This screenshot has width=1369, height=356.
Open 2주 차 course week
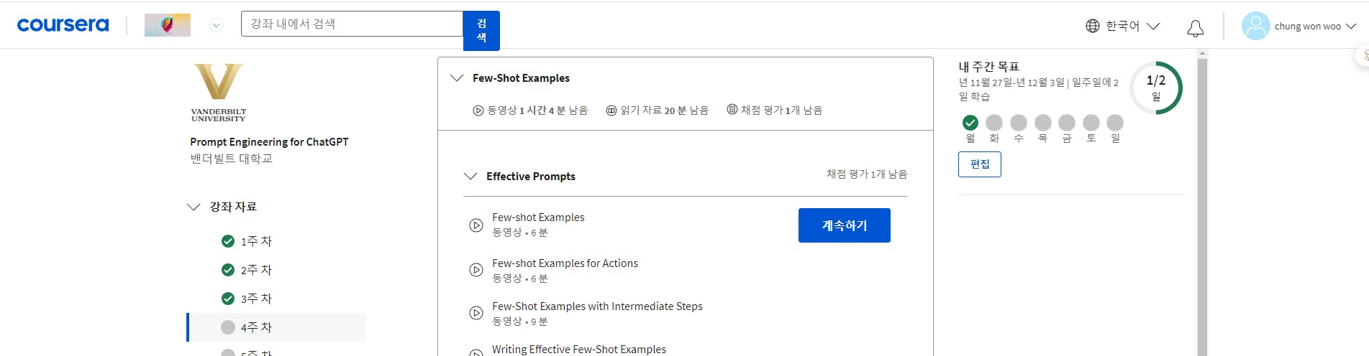(256, 270)
